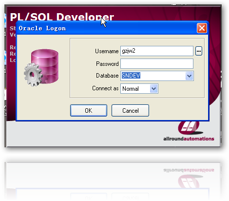Click the allroundautomations logo on splash screen
The height and width of the screenshot is (201, 229).
191,128
